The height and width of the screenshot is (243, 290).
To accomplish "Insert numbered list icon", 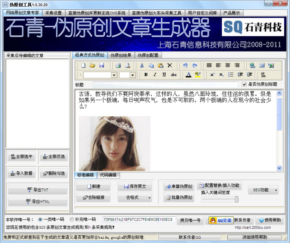I will (x=230, y=75).
